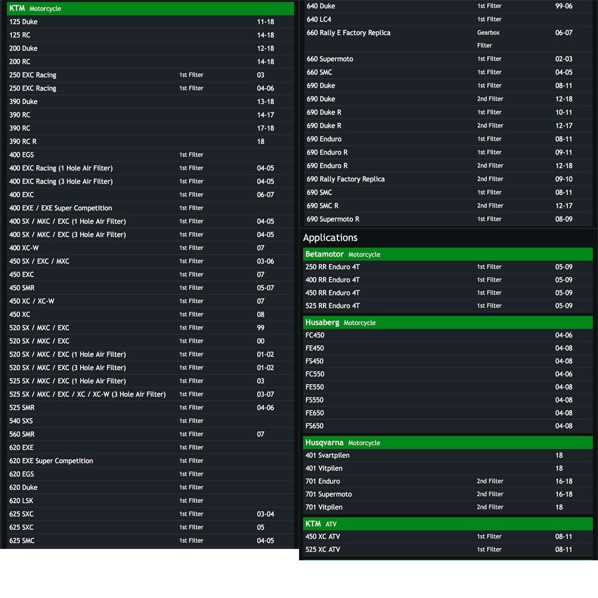Screen dimensions: 598x598
Task: Click the 450 SX / EXC / MXC row
Action: tap(150, 261)
